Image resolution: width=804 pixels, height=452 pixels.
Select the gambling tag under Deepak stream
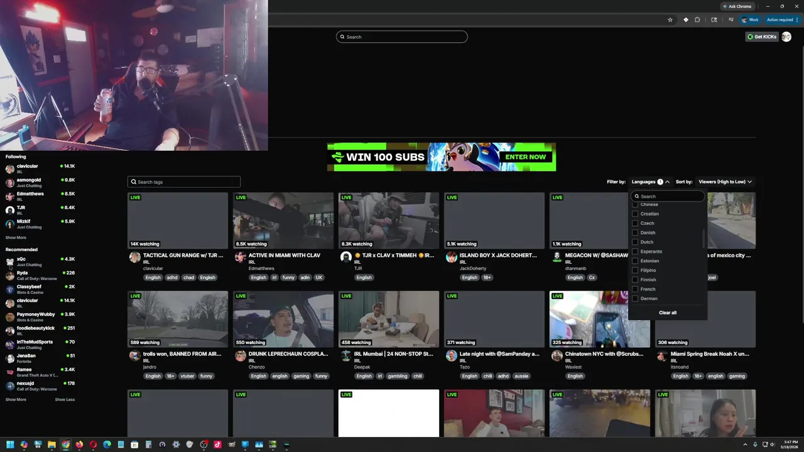[396, 376]
